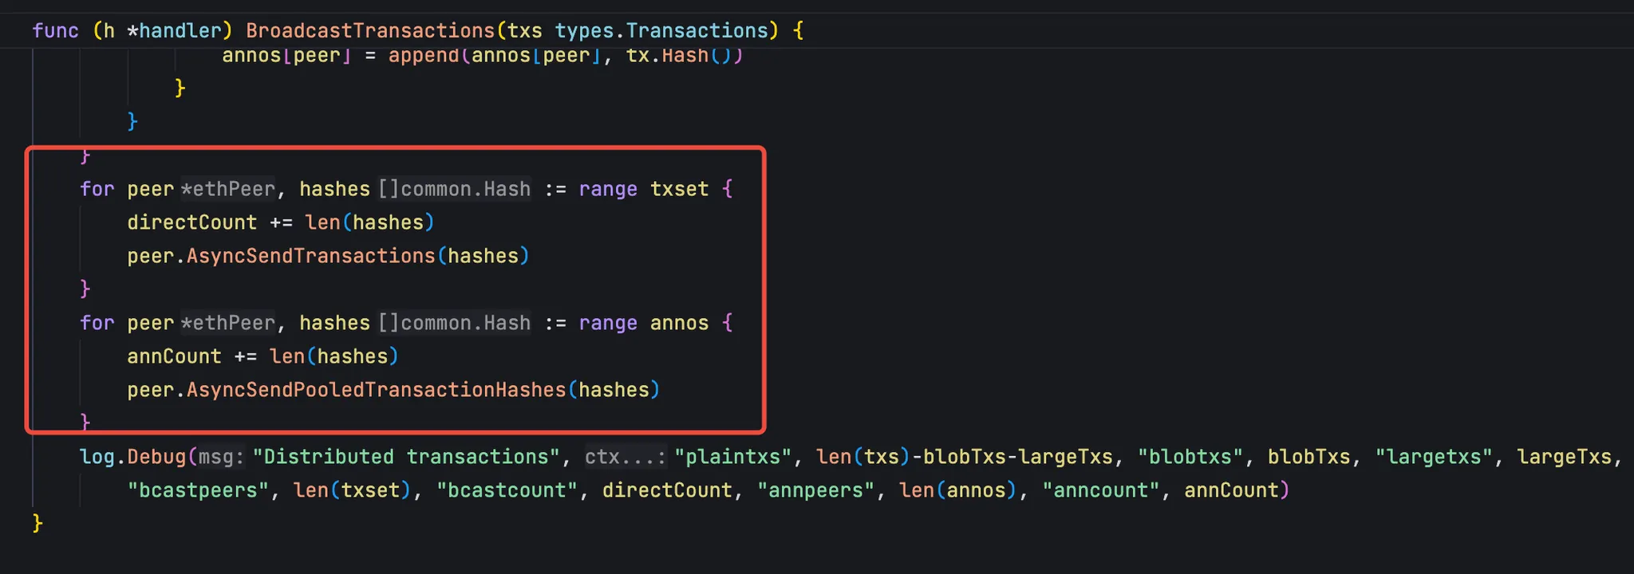The width and height of the screenshot is (1634, 574).
Task: Click the AsyncSendTransactions method call
Action: [310, 256]
